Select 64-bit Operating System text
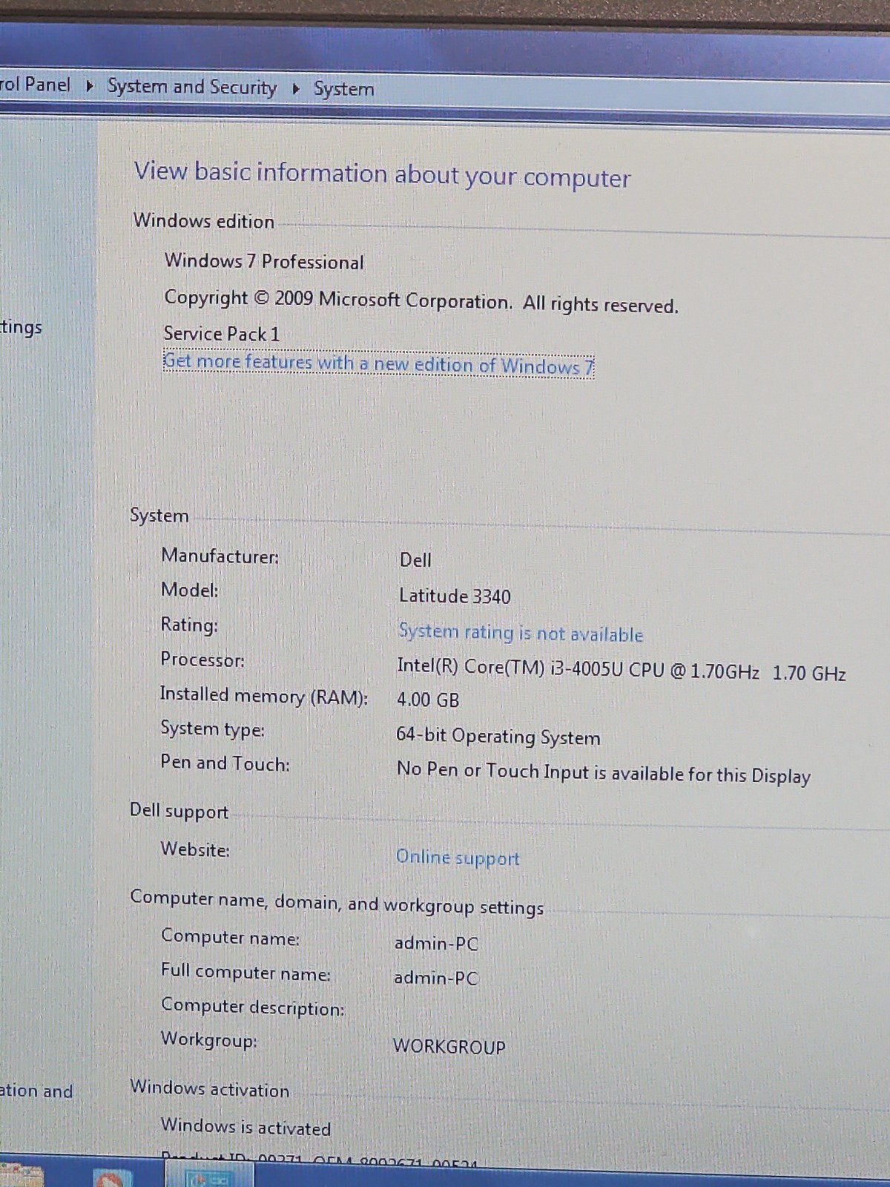890x1187 pixels. [498, 736]
